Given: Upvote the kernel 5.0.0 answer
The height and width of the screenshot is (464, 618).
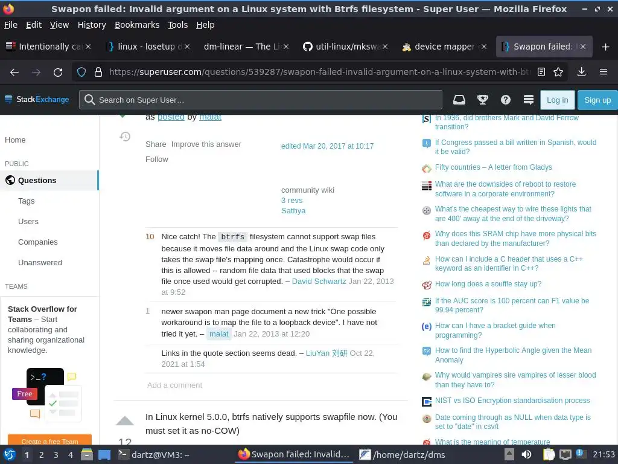Looking at the screenshot, I should pos(125,421).
